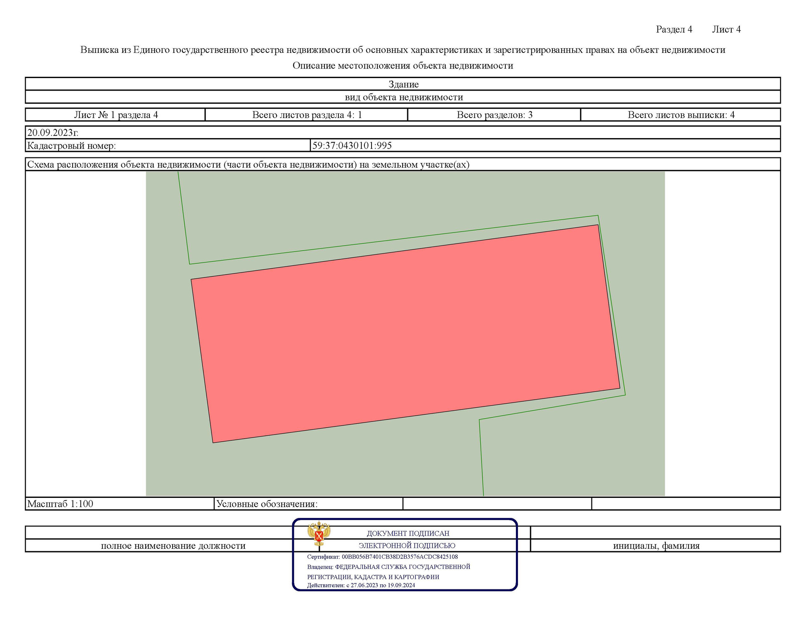The height and width of the screenshot is (623, 806).
Task: Click the cadastral number 59:37:0430101:995
Action: click(352, 146)
